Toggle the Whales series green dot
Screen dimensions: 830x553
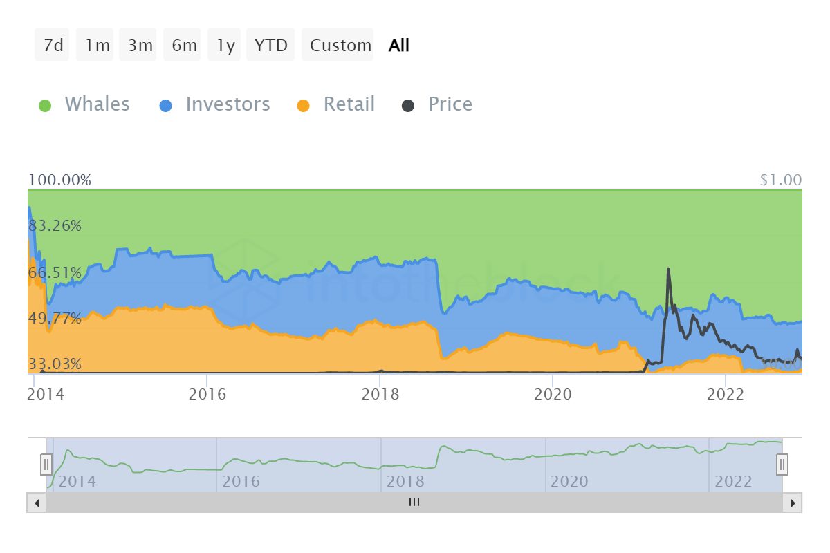pos(45,105)
